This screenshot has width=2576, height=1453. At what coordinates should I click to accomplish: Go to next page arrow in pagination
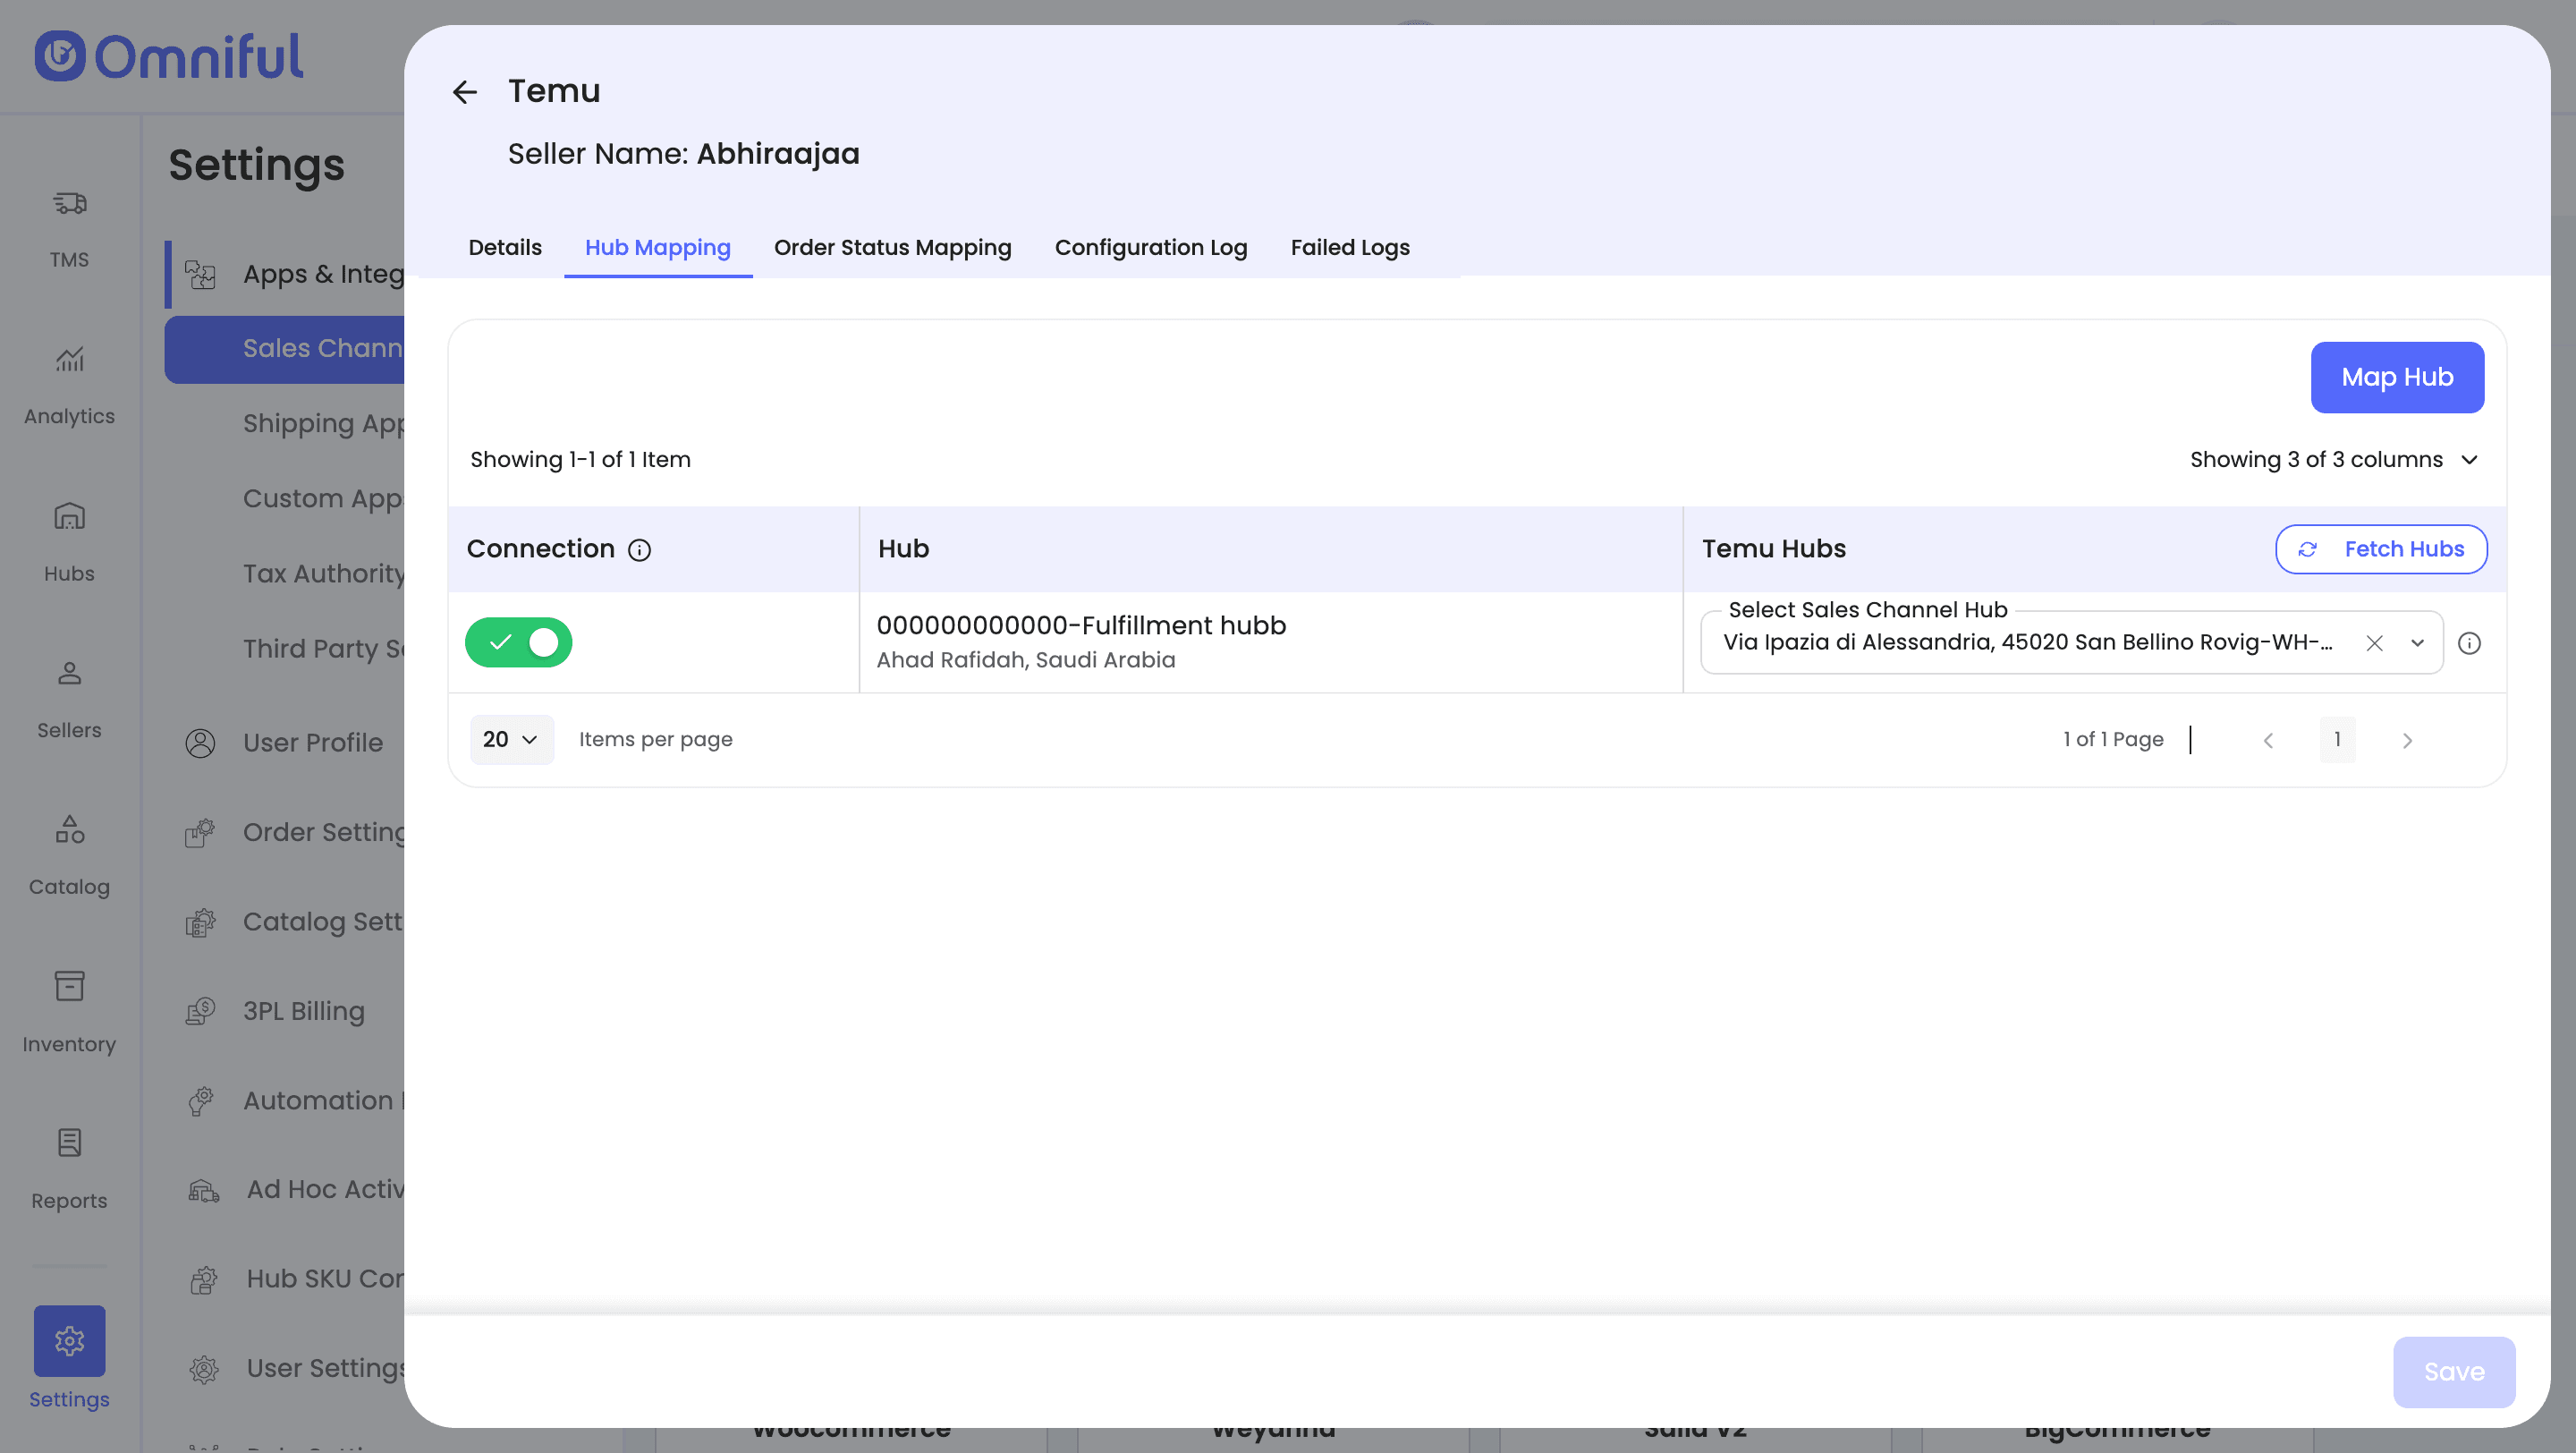(2407, 740)
